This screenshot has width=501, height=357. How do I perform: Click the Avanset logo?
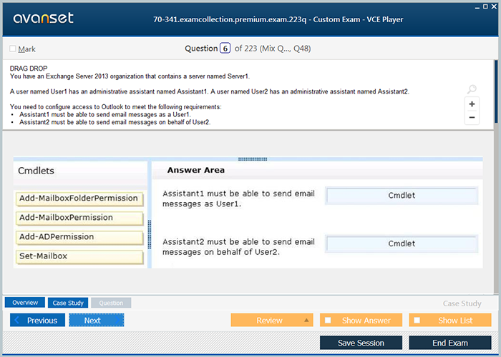[43, 19]
